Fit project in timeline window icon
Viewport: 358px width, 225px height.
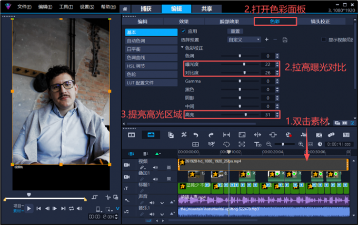(311, 144)
